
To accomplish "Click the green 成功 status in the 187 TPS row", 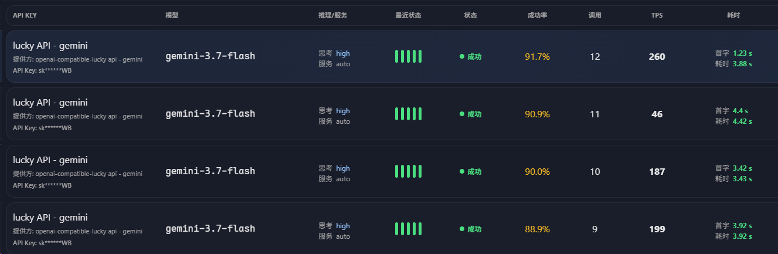I will point(470,172).
